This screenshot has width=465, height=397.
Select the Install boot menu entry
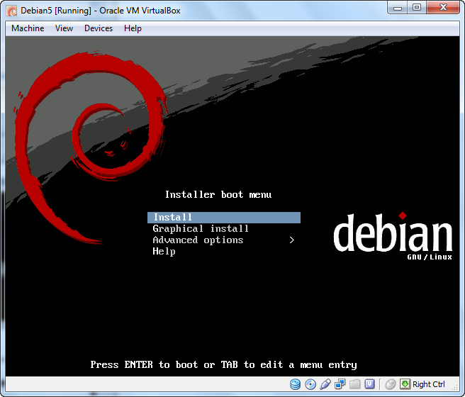224,218
